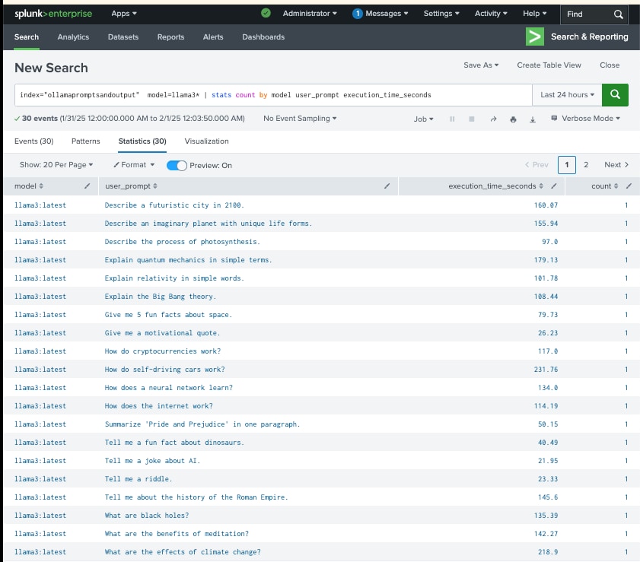Click the green health status check icon

click(266, 13)
